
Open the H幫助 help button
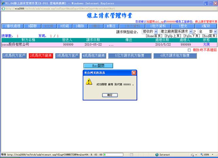(x=205, y=26)
